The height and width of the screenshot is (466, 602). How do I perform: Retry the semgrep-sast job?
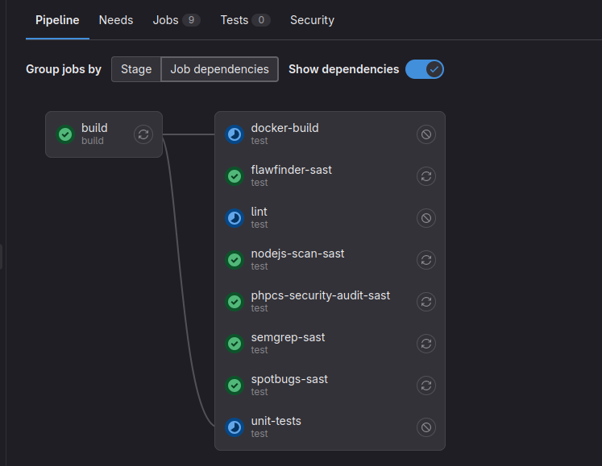click(x=426, y=344)
